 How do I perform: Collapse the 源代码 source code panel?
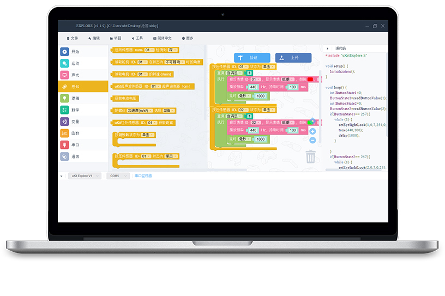(328, 49)
